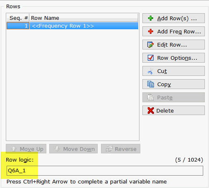Screen dimensions: 209x188
Task: Click the Row Options checkmark icon
Action: (151, 58)
